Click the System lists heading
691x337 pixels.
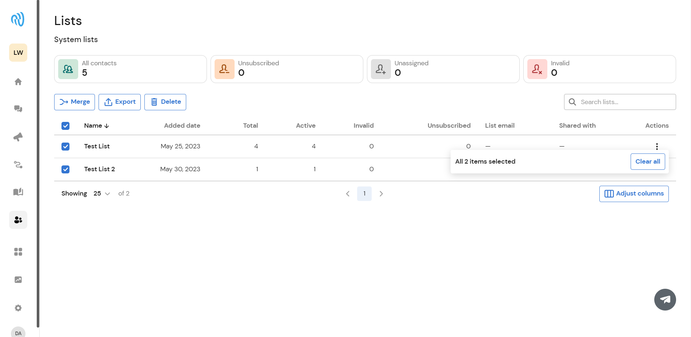(x=76, y=40)
